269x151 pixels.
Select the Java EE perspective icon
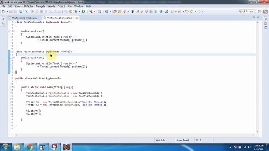(x=265, y=11)
